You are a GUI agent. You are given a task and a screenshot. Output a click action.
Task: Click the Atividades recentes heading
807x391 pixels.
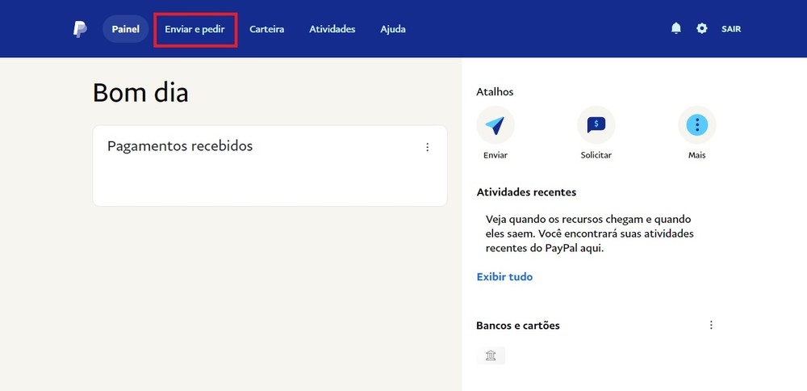click(x=526, y=192)
